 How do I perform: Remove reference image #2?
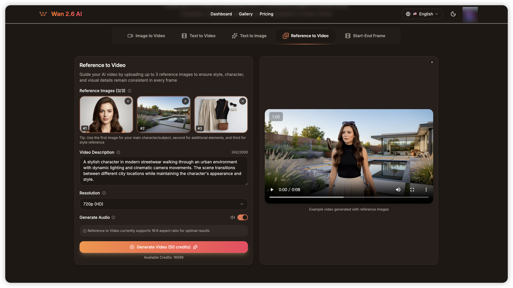(x=185, y=101)
